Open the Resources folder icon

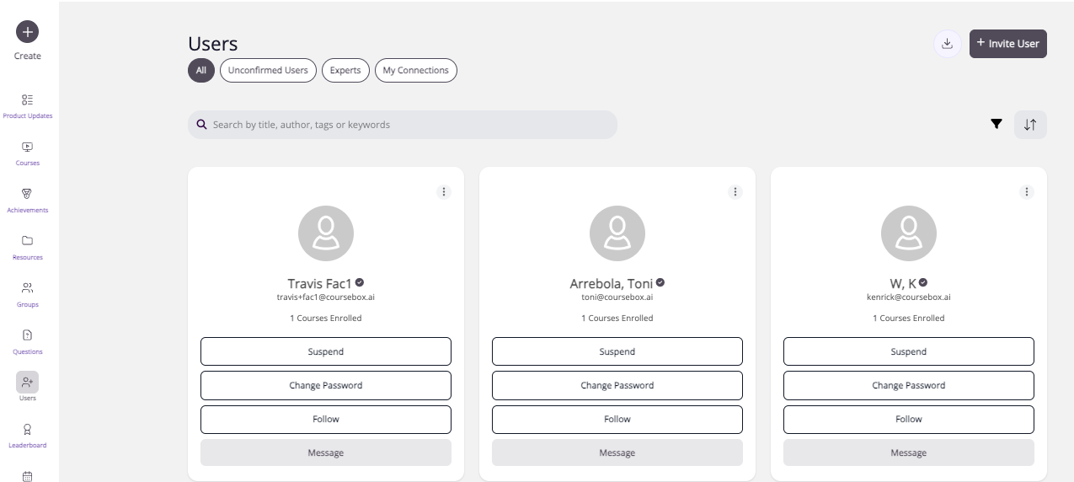coord(27,241)
